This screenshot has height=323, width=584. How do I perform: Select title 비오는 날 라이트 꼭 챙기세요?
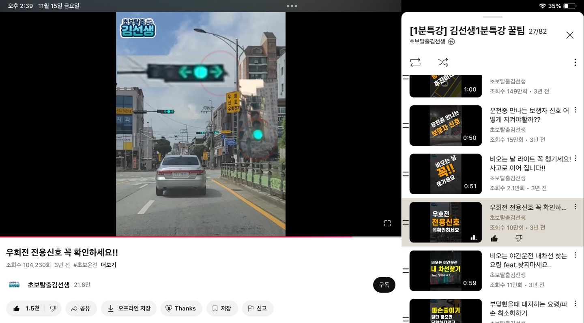(x=530, y=164)
